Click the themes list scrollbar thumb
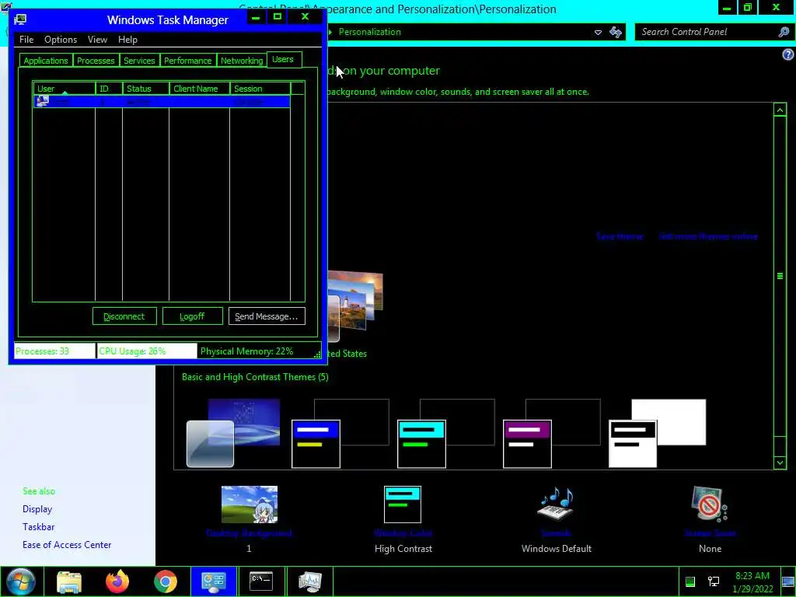 pyautogui.click(x=780, y=276)
